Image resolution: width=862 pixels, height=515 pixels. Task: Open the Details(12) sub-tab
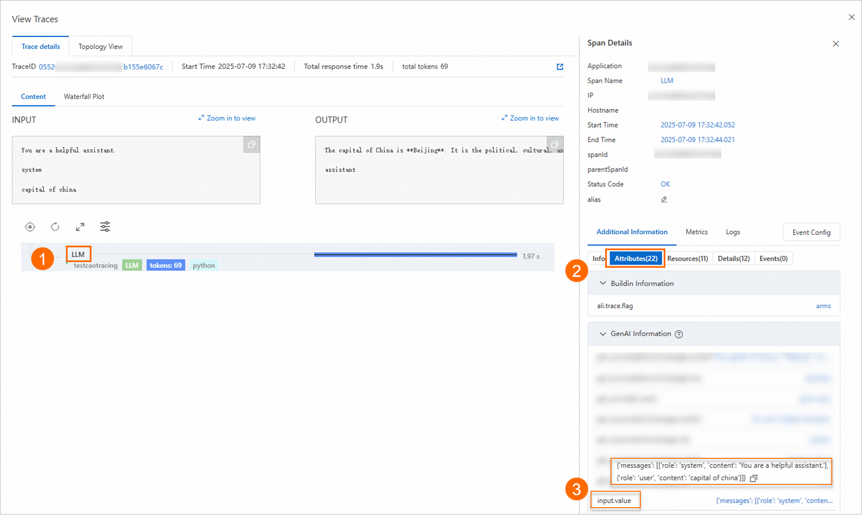click(x=734, y=258)
